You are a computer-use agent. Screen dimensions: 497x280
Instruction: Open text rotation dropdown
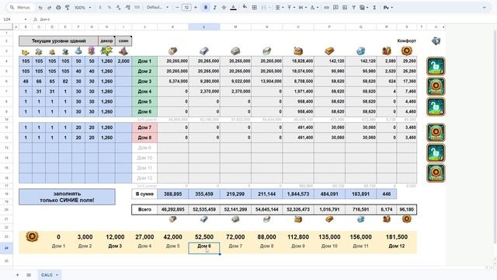[x=314, y=8]
